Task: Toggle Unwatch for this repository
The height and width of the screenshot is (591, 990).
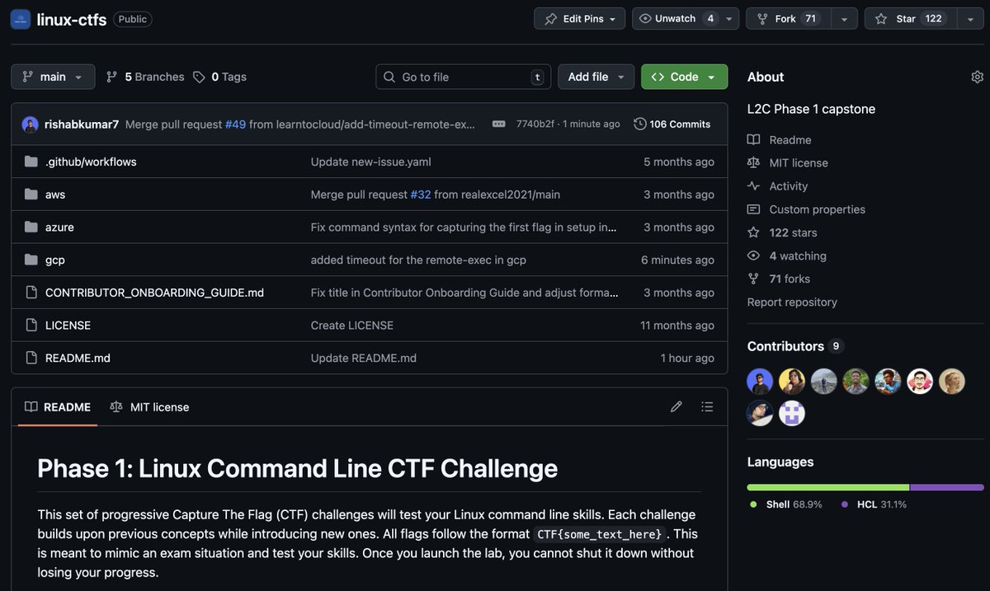Action: pos(676,19)
